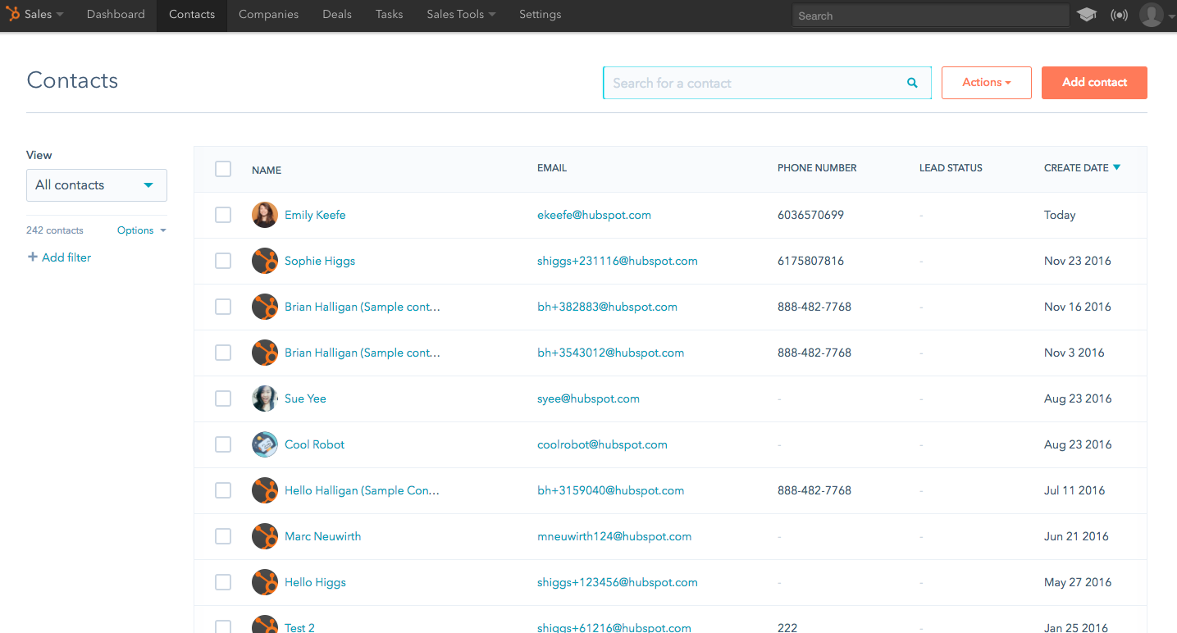The image size is (1177, 633).
Task: Click Emily Keefe's avatar photo
Action: click(265, 215)
